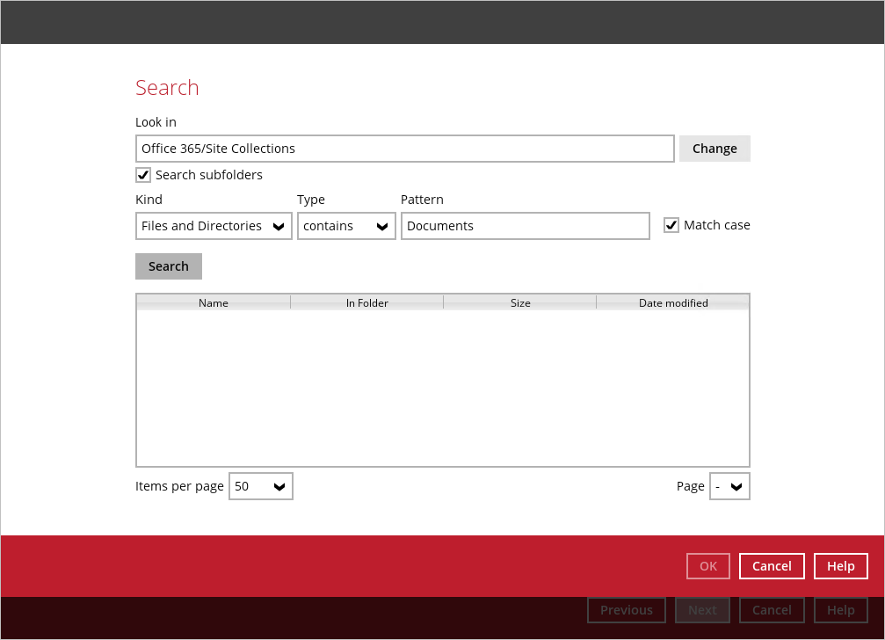Click the dimmed Previous button at bottom
The width and height of the screenshot is (885, 640).
tap(627, 610)
